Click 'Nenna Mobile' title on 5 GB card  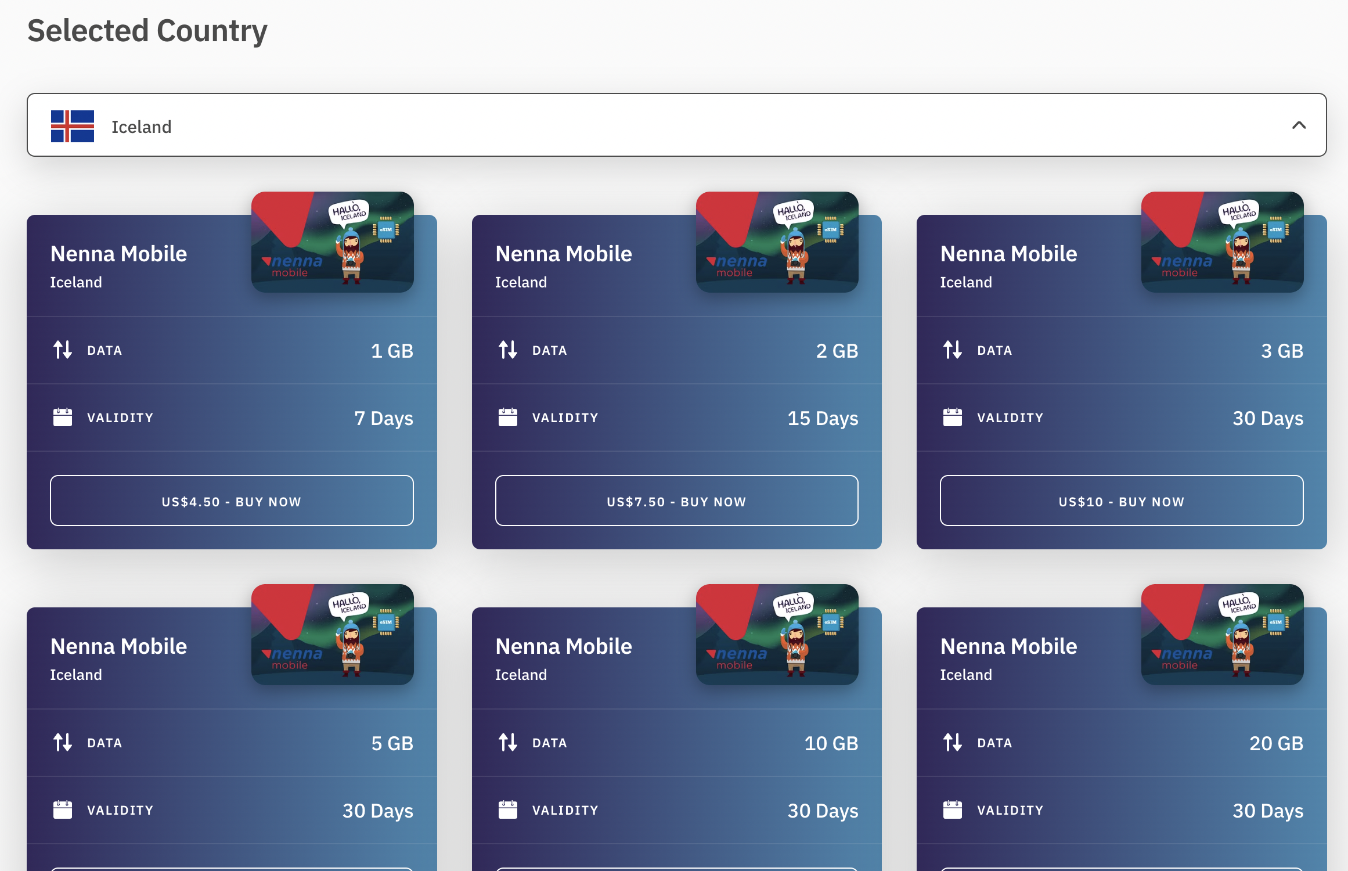(118, 646)
